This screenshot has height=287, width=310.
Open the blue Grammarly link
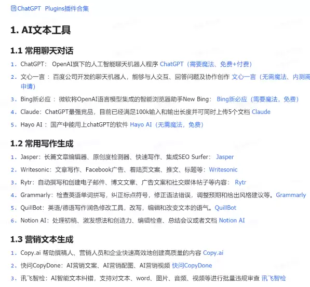(291, 195)
